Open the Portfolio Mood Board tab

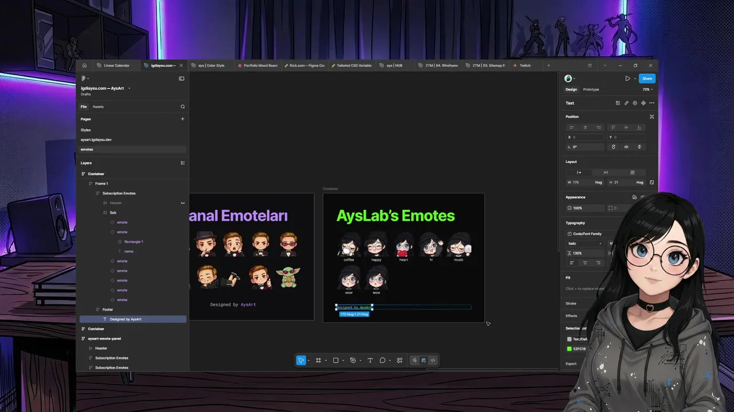tap(257, 65)
